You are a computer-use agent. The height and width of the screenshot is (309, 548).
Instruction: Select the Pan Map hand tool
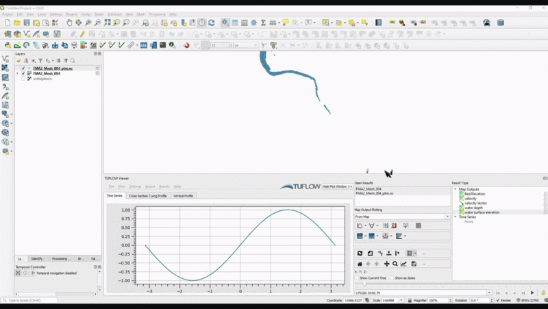(68, 23)
